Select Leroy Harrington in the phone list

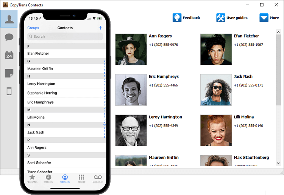point(65,84)
